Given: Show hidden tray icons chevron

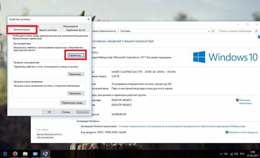Looking at the screenshot, I should point(221,154).
